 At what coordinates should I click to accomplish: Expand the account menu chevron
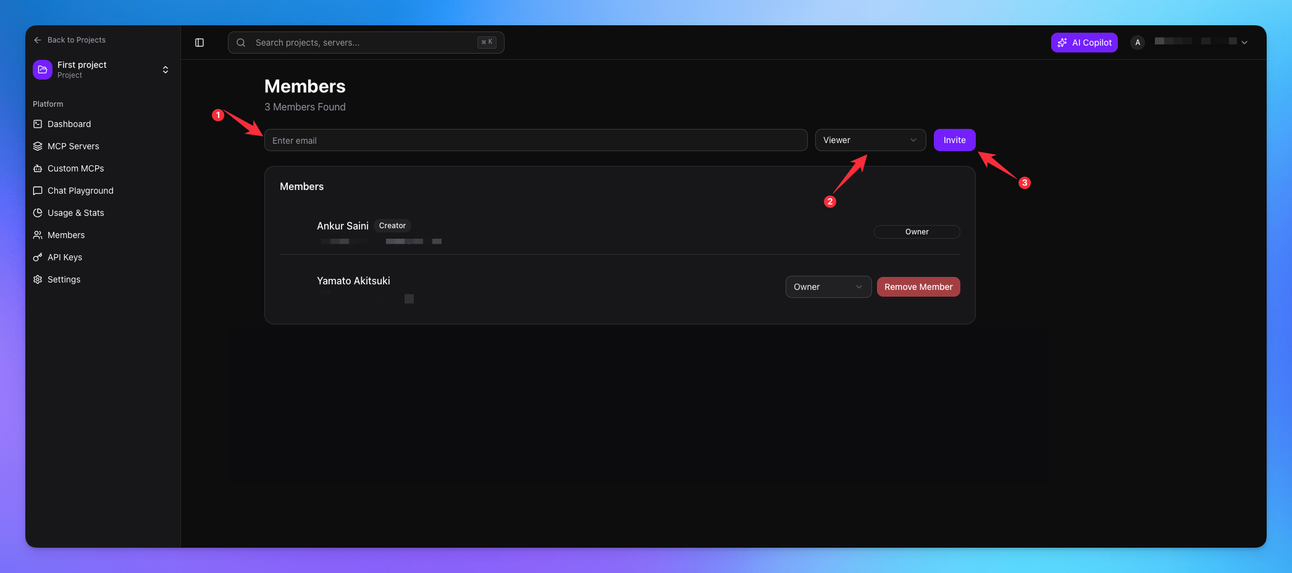pos(1244,43)
